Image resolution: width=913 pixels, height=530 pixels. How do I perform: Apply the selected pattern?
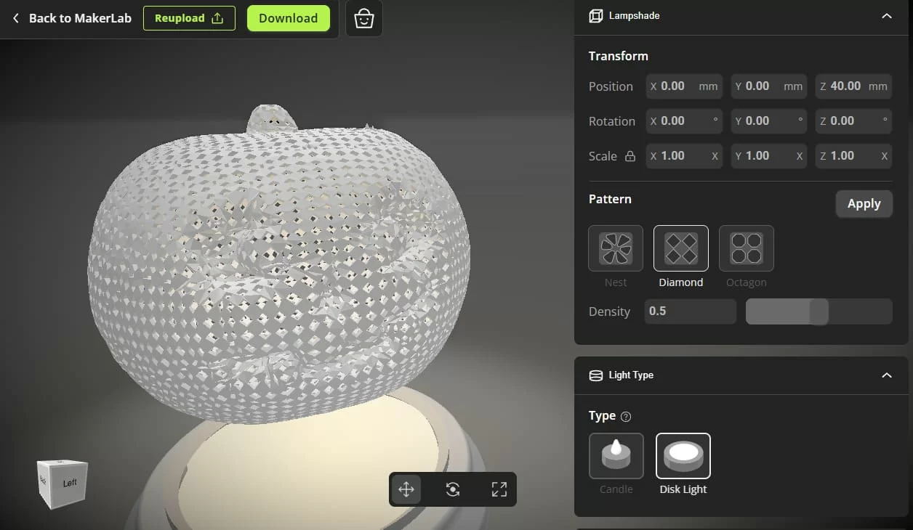coord(864,204)
